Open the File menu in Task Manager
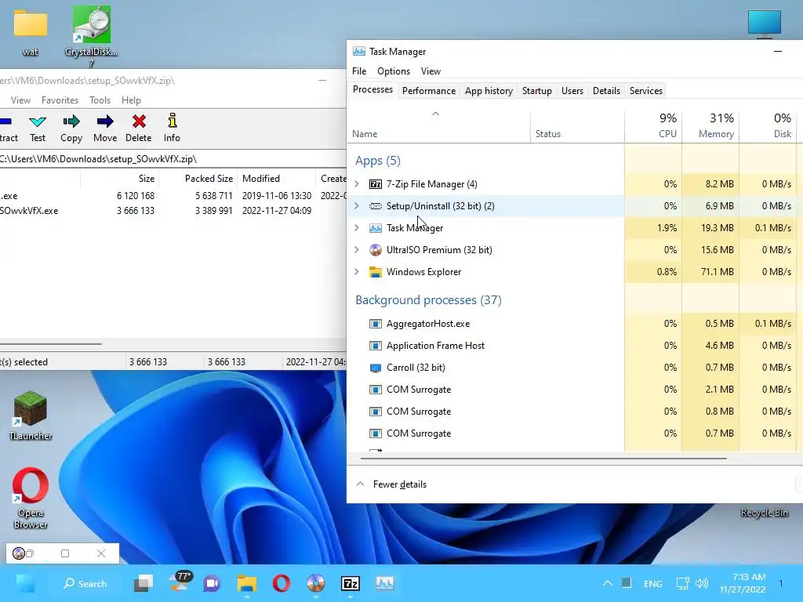The width and height of the screenshot is (803, 602). pos(359,71)
